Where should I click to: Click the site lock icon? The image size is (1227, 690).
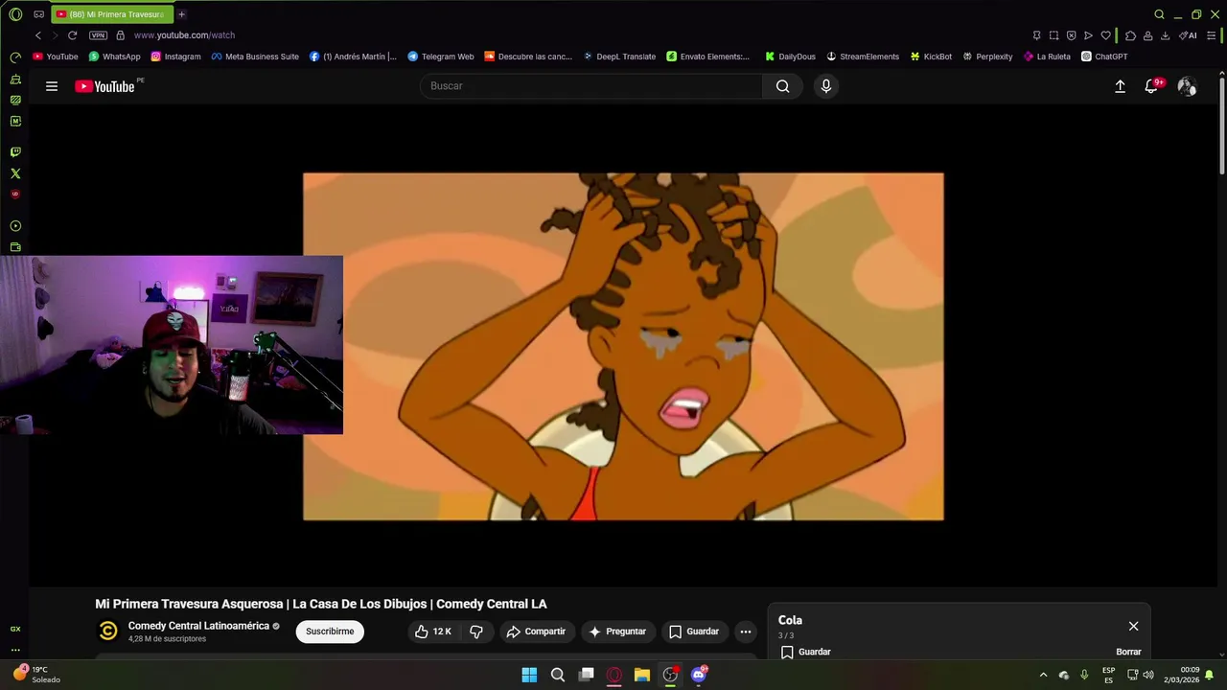coord(120,35)
